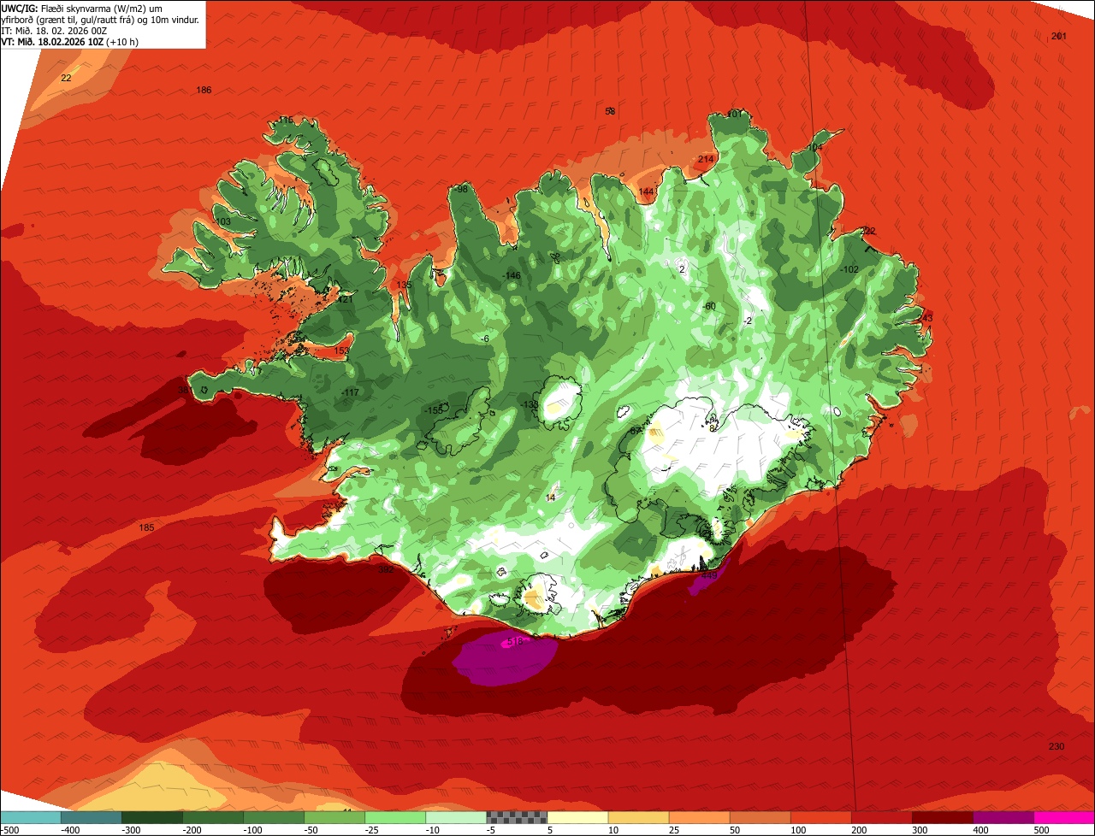Click the map value 103 in the Westfjords
This screenshot has width=1095, height=836.
[x=223, y=222]
